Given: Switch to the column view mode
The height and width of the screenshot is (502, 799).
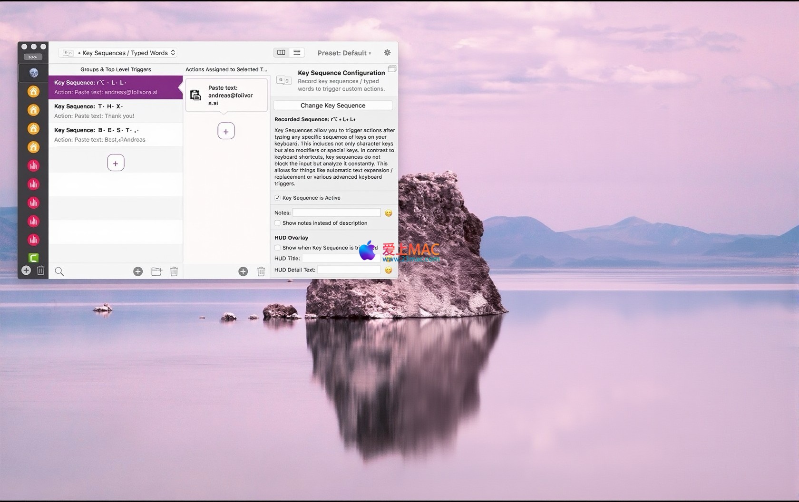Looking at the screenshot, I should click(x=281, y=52).
